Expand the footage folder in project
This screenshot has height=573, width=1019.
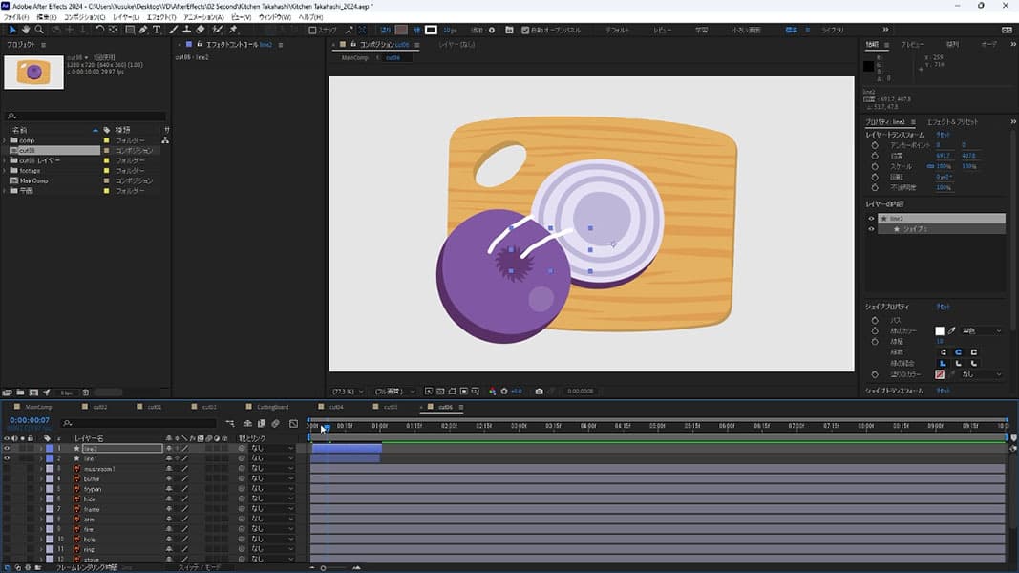(x=5, y=171)
